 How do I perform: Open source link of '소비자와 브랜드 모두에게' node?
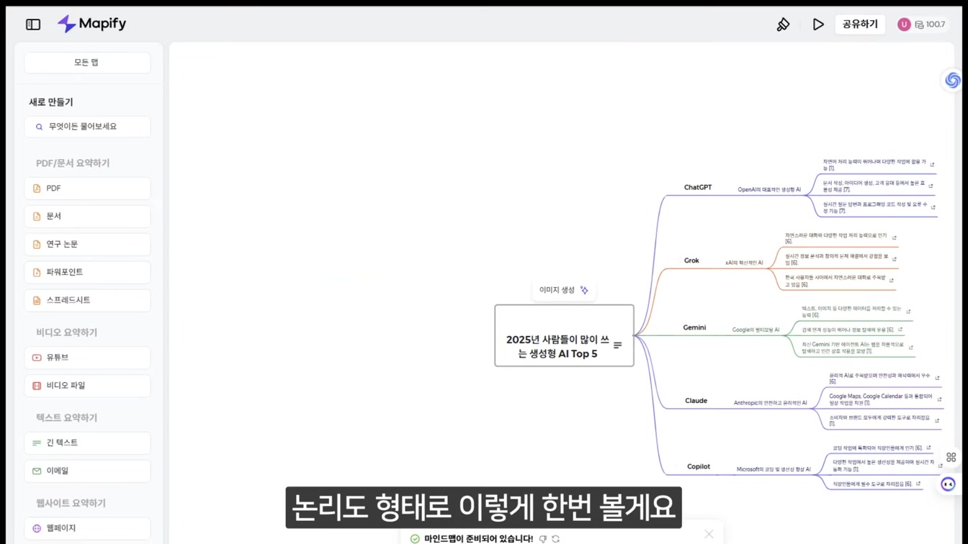tap(937, 420)
